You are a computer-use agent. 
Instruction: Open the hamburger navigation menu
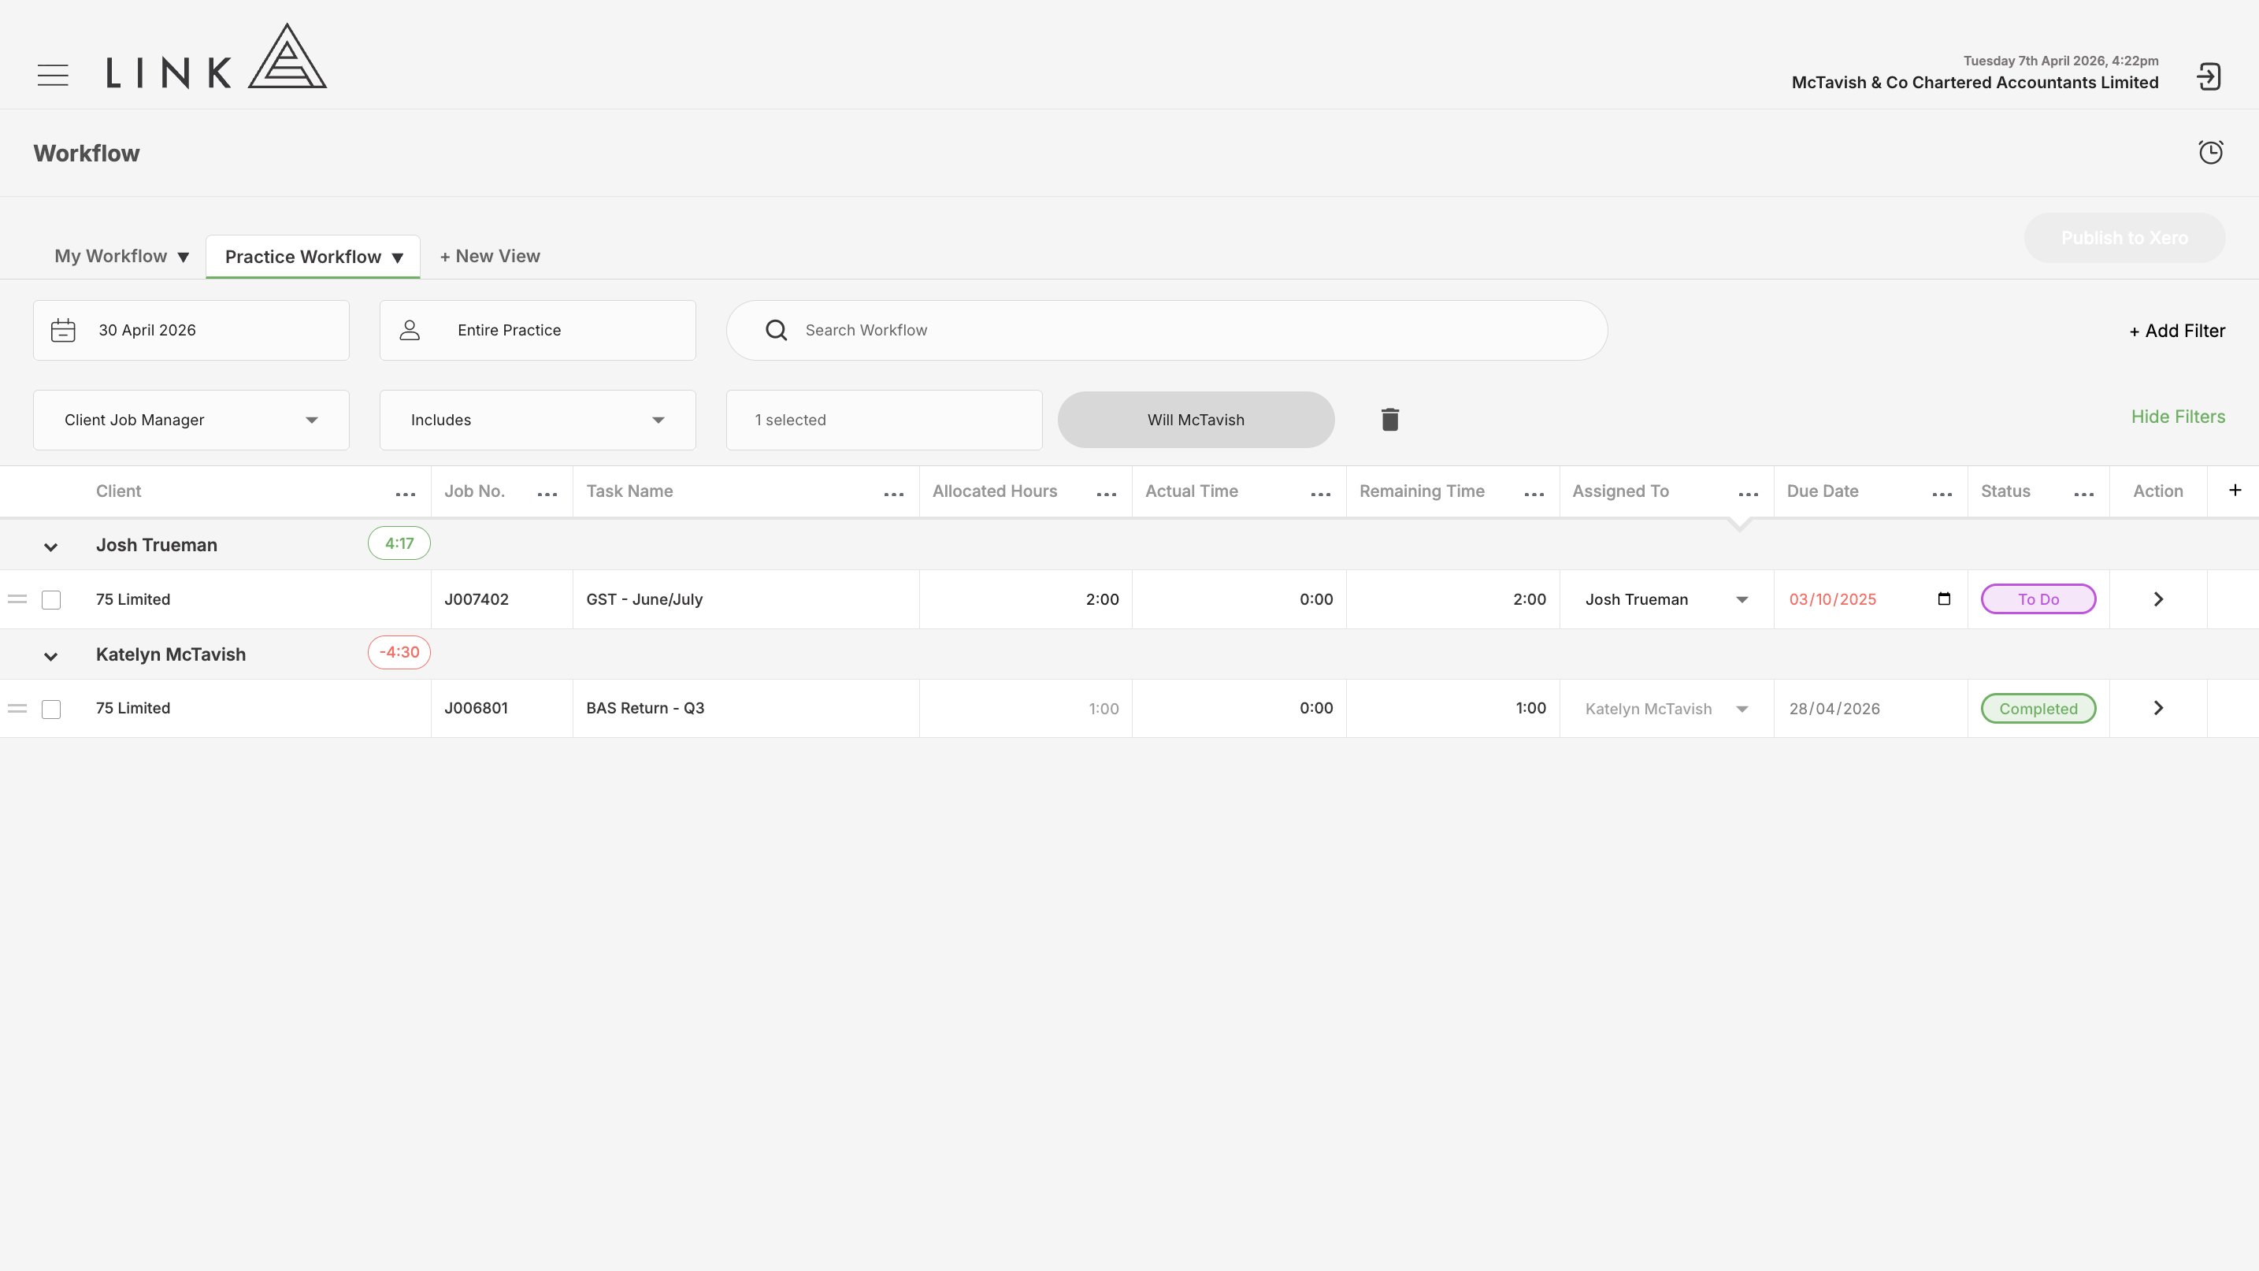[x=53, y=76]
